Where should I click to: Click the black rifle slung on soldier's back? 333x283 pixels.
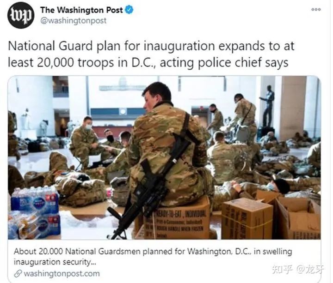pos(149,184)
